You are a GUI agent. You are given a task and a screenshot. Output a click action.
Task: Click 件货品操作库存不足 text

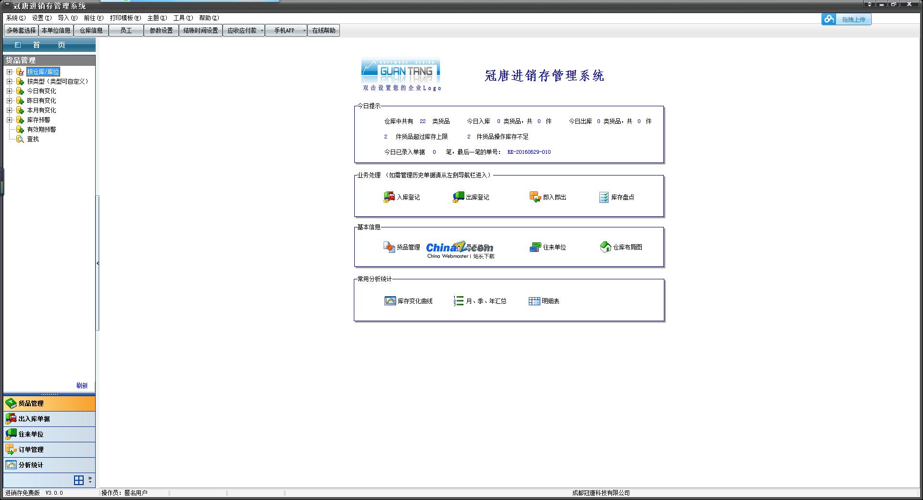click(x=502, y=137)
